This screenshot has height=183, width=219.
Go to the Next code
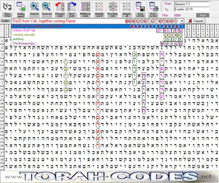(x=72, y=9)
